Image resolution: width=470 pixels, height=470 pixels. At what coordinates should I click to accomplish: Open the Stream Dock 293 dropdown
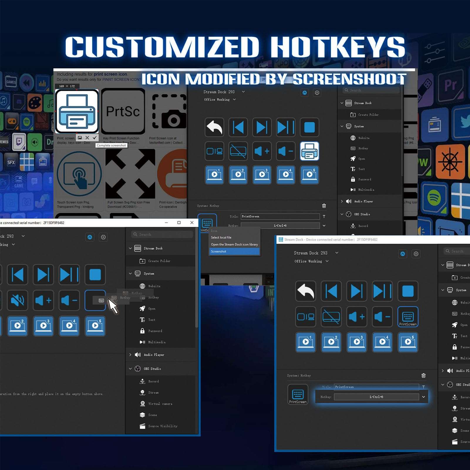(243, 92)
